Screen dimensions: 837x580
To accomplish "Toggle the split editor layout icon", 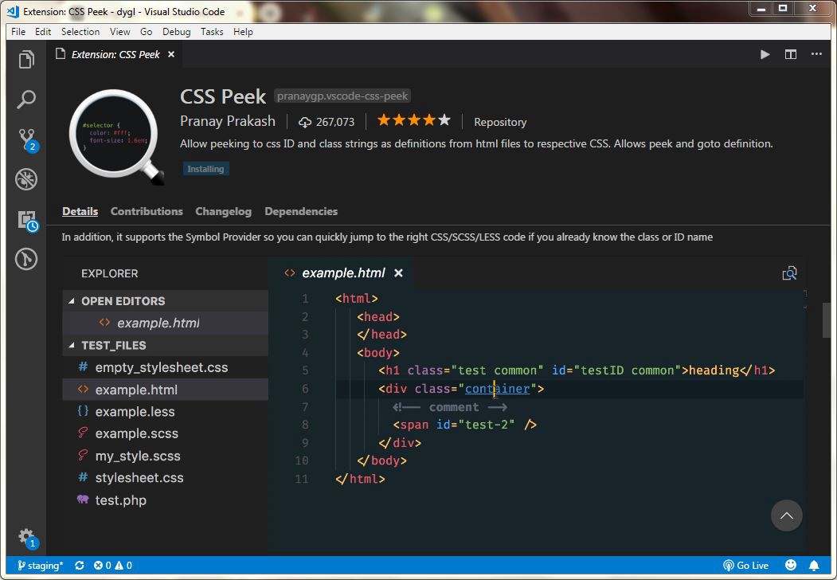I will click(790, 54).
